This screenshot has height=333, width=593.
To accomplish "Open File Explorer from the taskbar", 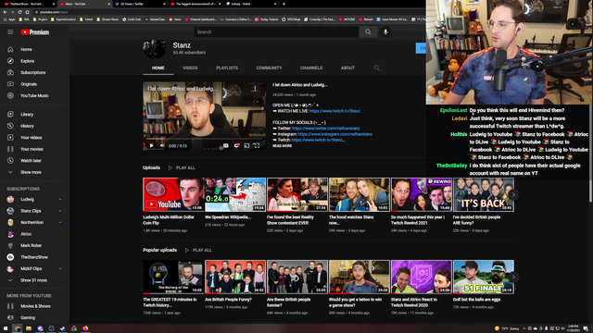I will pyautogui.click(x=29, y=328).
